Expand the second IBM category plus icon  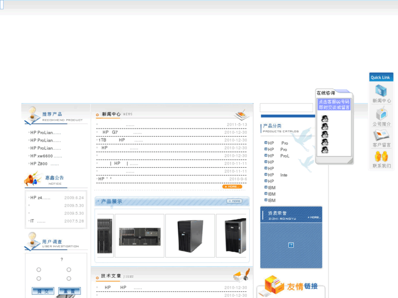pyautogui.click(x=266, y=193)
